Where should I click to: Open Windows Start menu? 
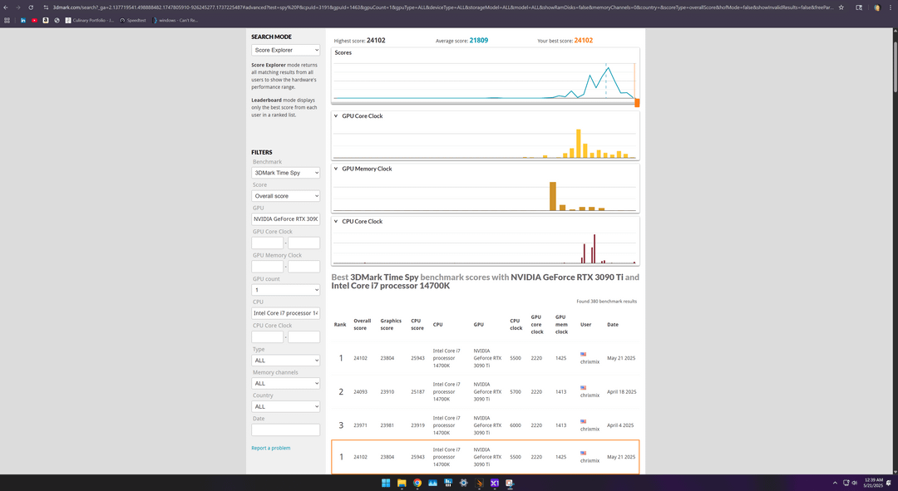[386, 483]
